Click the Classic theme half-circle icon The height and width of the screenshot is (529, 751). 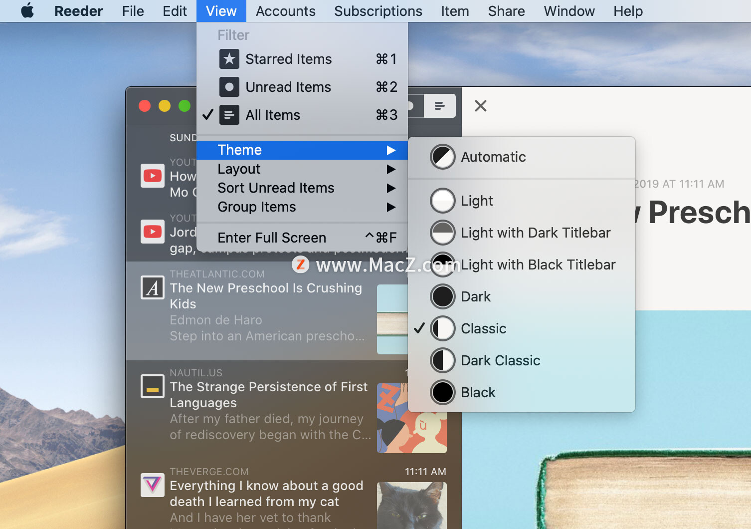pos(442,328)
